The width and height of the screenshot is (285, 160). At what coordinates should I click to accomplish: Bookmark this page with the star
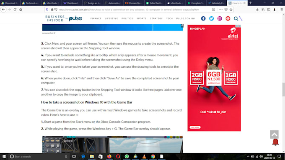(231, 10)
